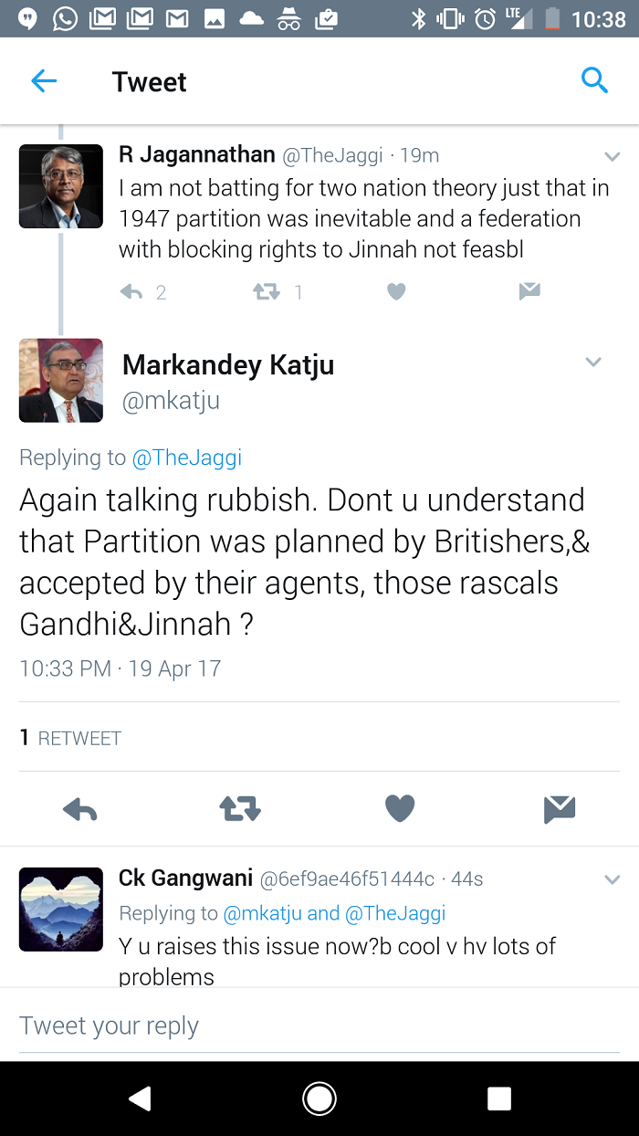View the 1 Retweet list

point(71,738)
